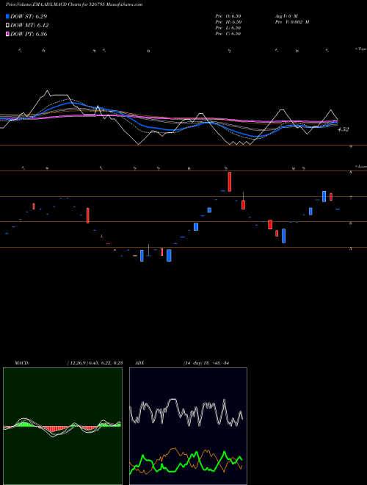
Task: Click the 4.52 value beside the EMA lines
Action: [344, 129]
